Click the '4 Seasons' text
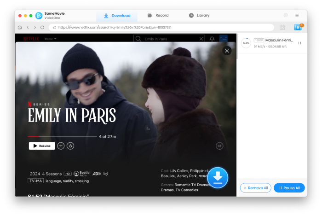This screenshot has height=216, width=322. [52, 174]
